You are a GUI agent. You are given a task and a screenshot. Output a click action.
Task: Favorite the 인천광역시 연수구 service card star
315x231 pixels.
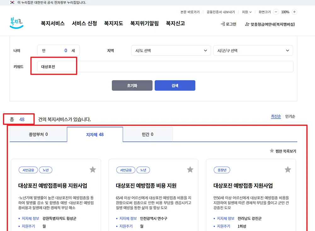190,170
